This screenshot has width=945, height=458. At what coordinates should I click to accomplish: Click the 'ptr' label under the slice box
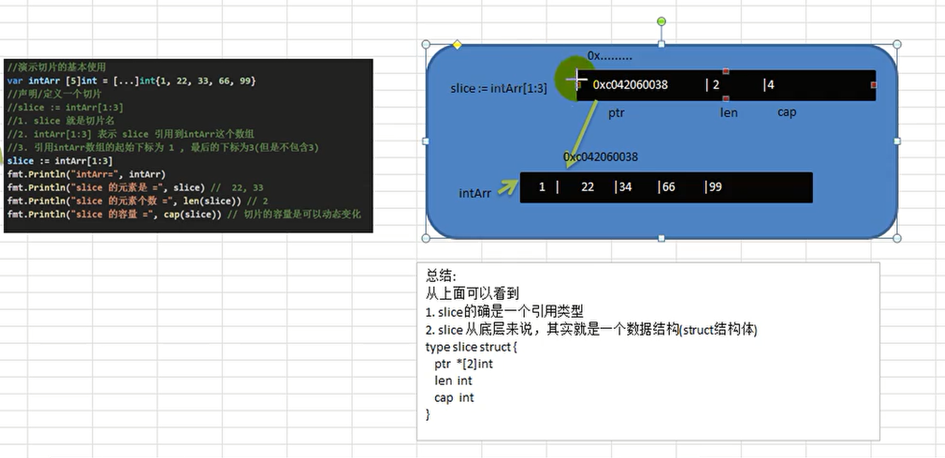pos(616,113)
